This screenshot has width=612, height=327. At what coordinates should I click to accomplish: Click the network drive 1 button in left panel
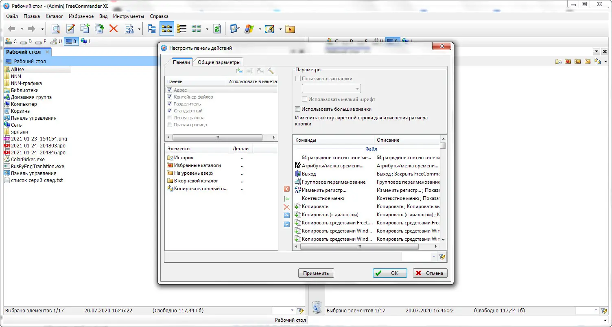coord(86,41)
